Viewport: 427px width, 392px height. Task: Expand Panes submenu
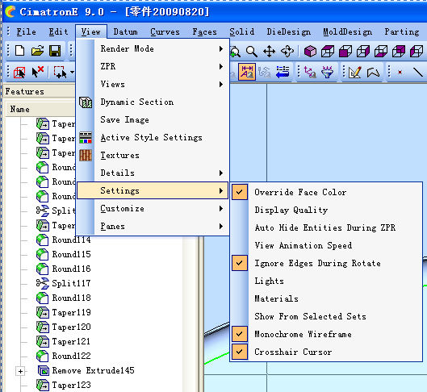click(153, 226)
